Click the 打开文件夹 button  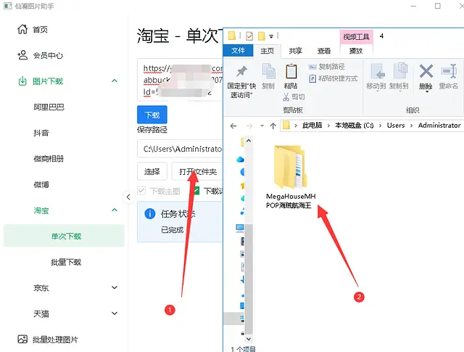point(197,171)
